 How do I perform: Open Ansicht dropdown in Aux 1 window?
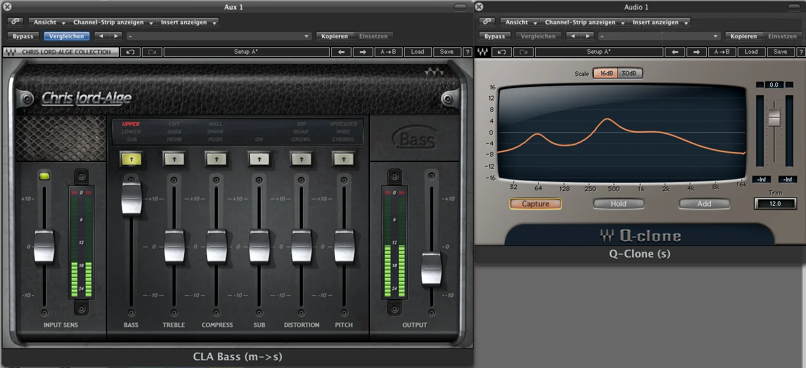tap(49, 22)
